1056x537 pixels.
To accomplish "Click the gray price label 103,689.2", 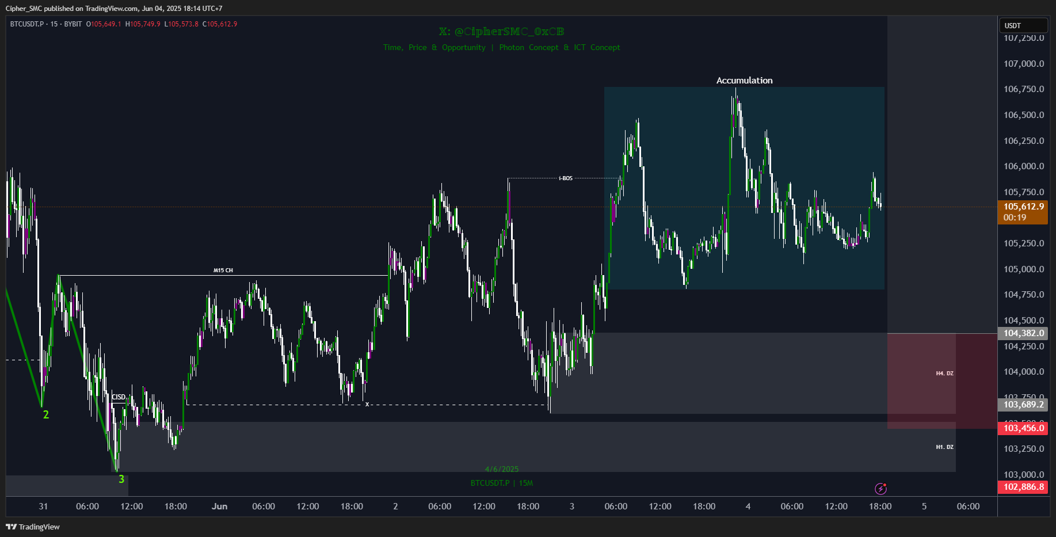I will [1023, 405].
